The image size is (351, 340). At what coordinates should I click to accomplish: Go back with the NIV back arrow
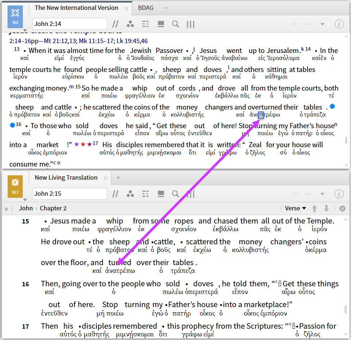coord(295,24)
